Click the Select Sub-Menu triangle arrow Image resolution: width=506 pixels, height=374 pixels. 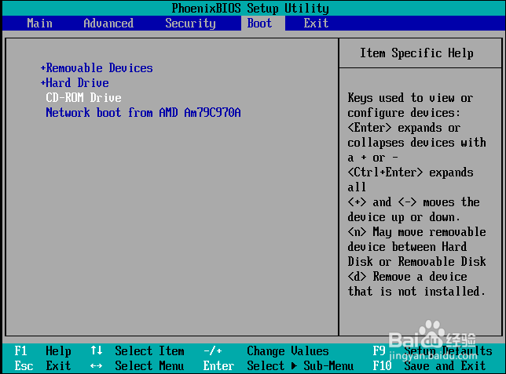pos(294,366)
